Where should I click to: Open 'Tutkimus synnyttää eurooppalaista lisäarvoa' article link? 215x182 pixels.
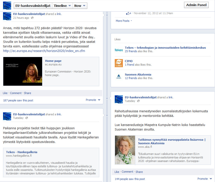172,141
